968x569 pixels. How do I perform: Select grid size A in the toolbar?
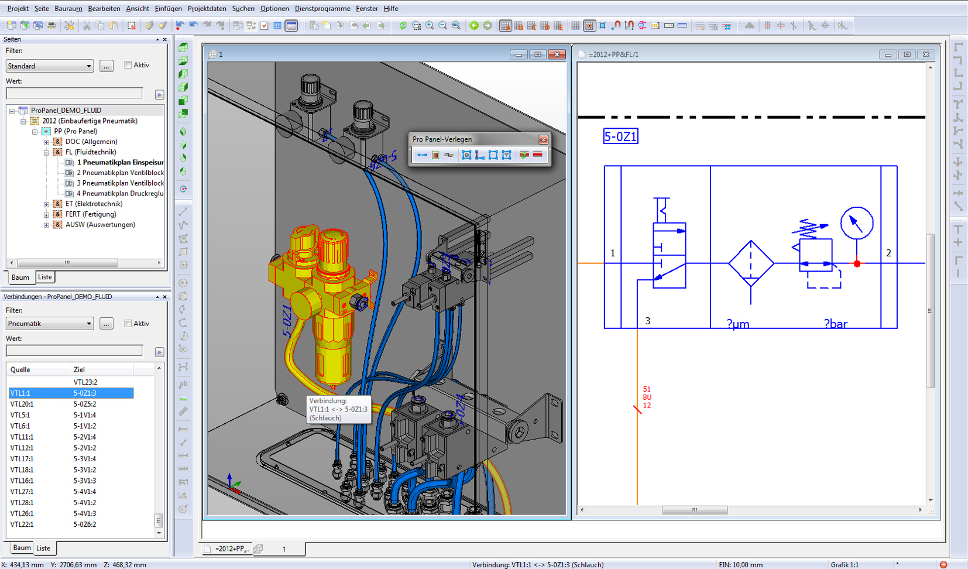(x=505, y=26)
